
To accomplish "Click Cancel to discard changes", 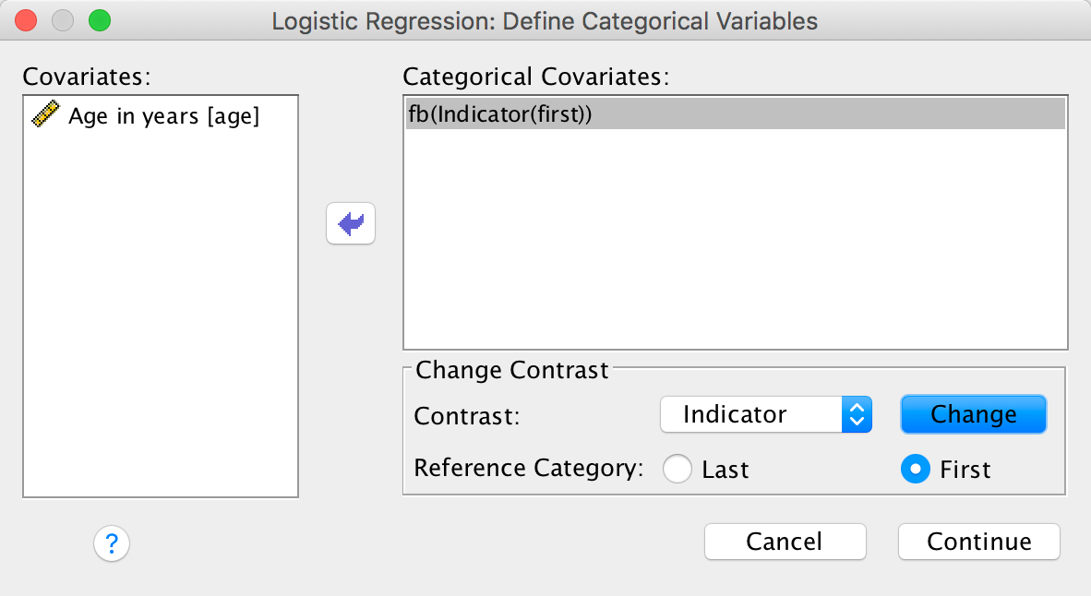I will 785,542.
